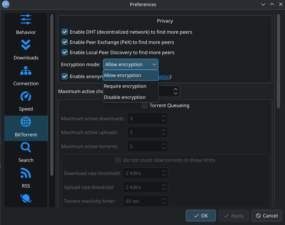Choose Allow encryption from the list
This screenshot has width=285, height=225.
pyautogui.click(x=131, y=75)
